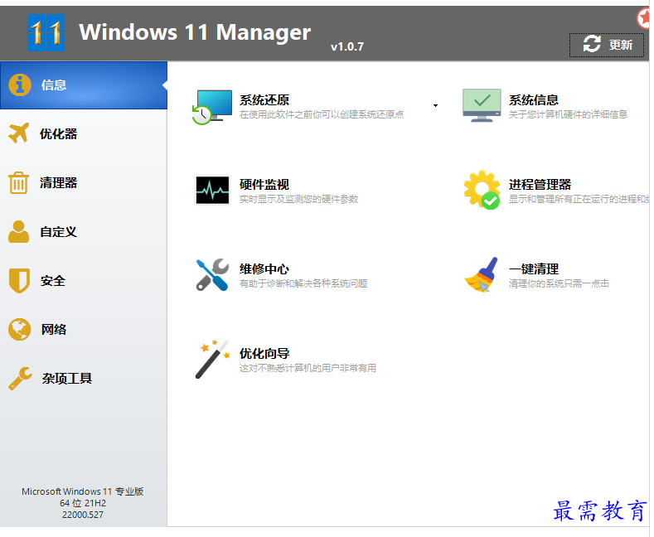Click description 实时显示及监测您的硬件参数

pos(298,199)
